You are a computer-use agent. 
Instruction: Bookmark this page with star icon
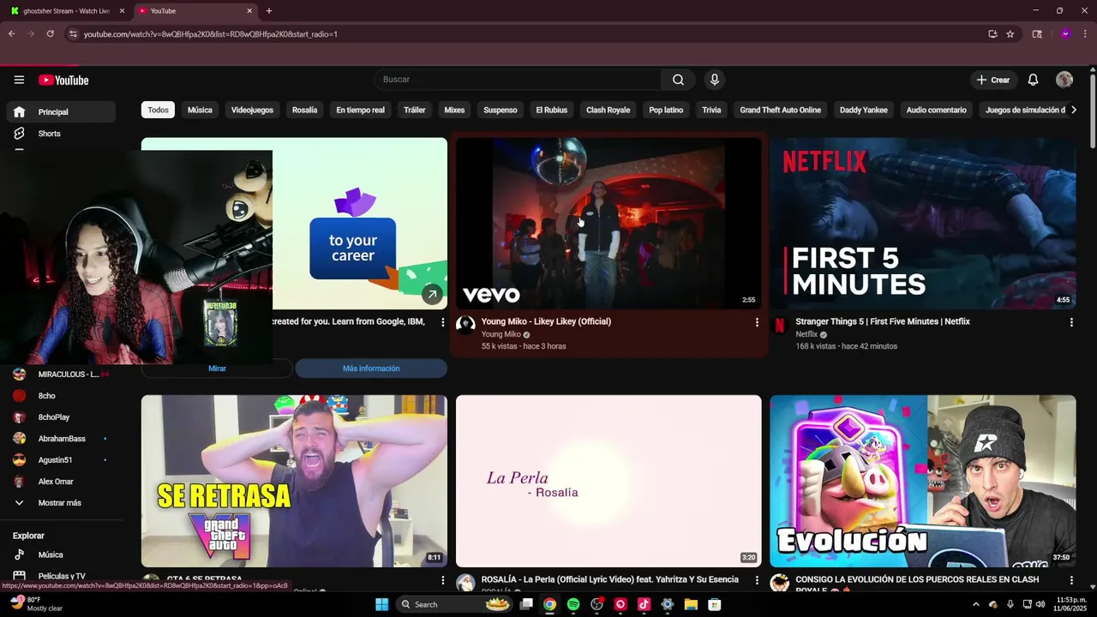coord(1010,34)
